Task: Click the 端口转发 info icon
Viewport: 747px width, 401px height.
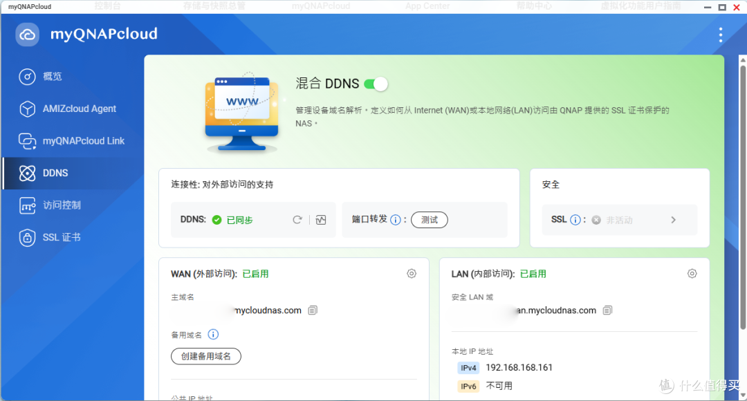Action: click(x=396, y=220)
